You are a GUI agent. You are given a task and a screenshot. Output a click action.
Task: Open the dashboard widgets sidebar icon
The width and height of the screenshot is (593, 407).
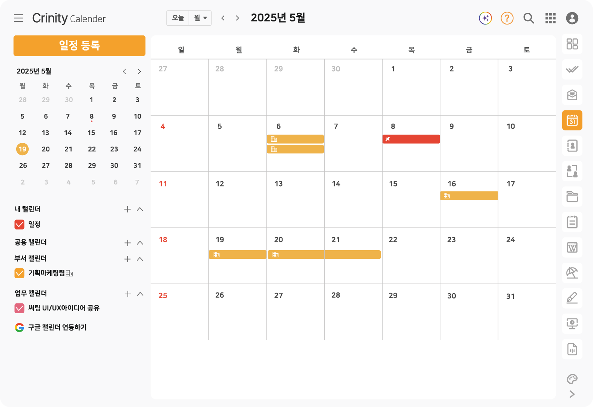(x=572, y=44)
